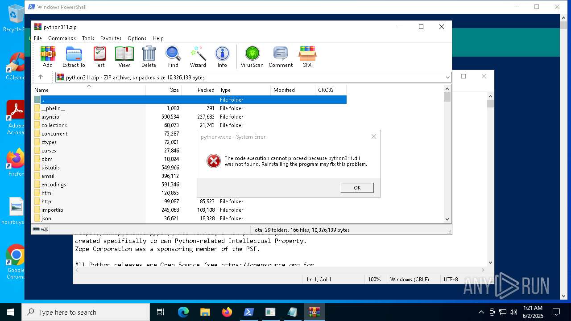
Task: Open the Options menu
Action: click(137, 38)
